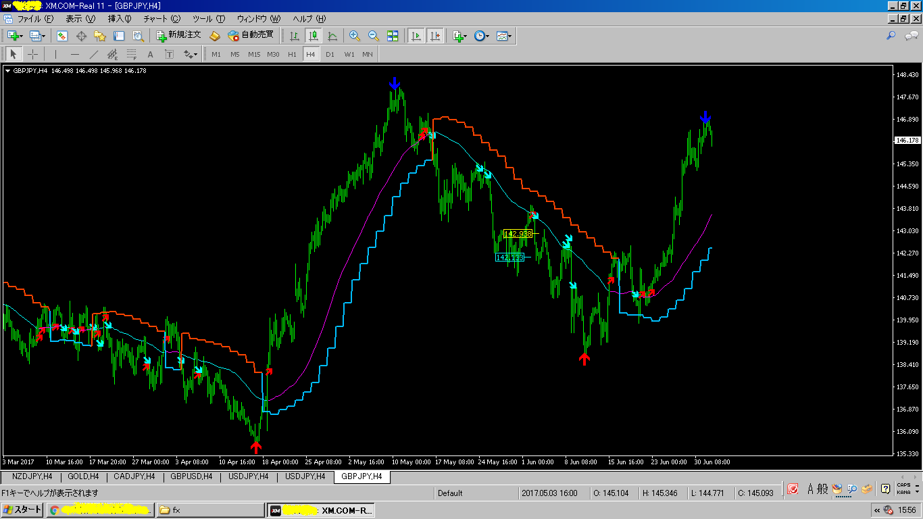Switch to the GBPUSD,H4 chart tab

pos(191,476)
